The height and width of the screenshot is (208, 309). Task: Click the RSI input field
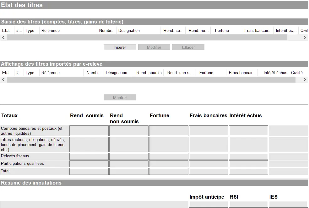point(248,204)
